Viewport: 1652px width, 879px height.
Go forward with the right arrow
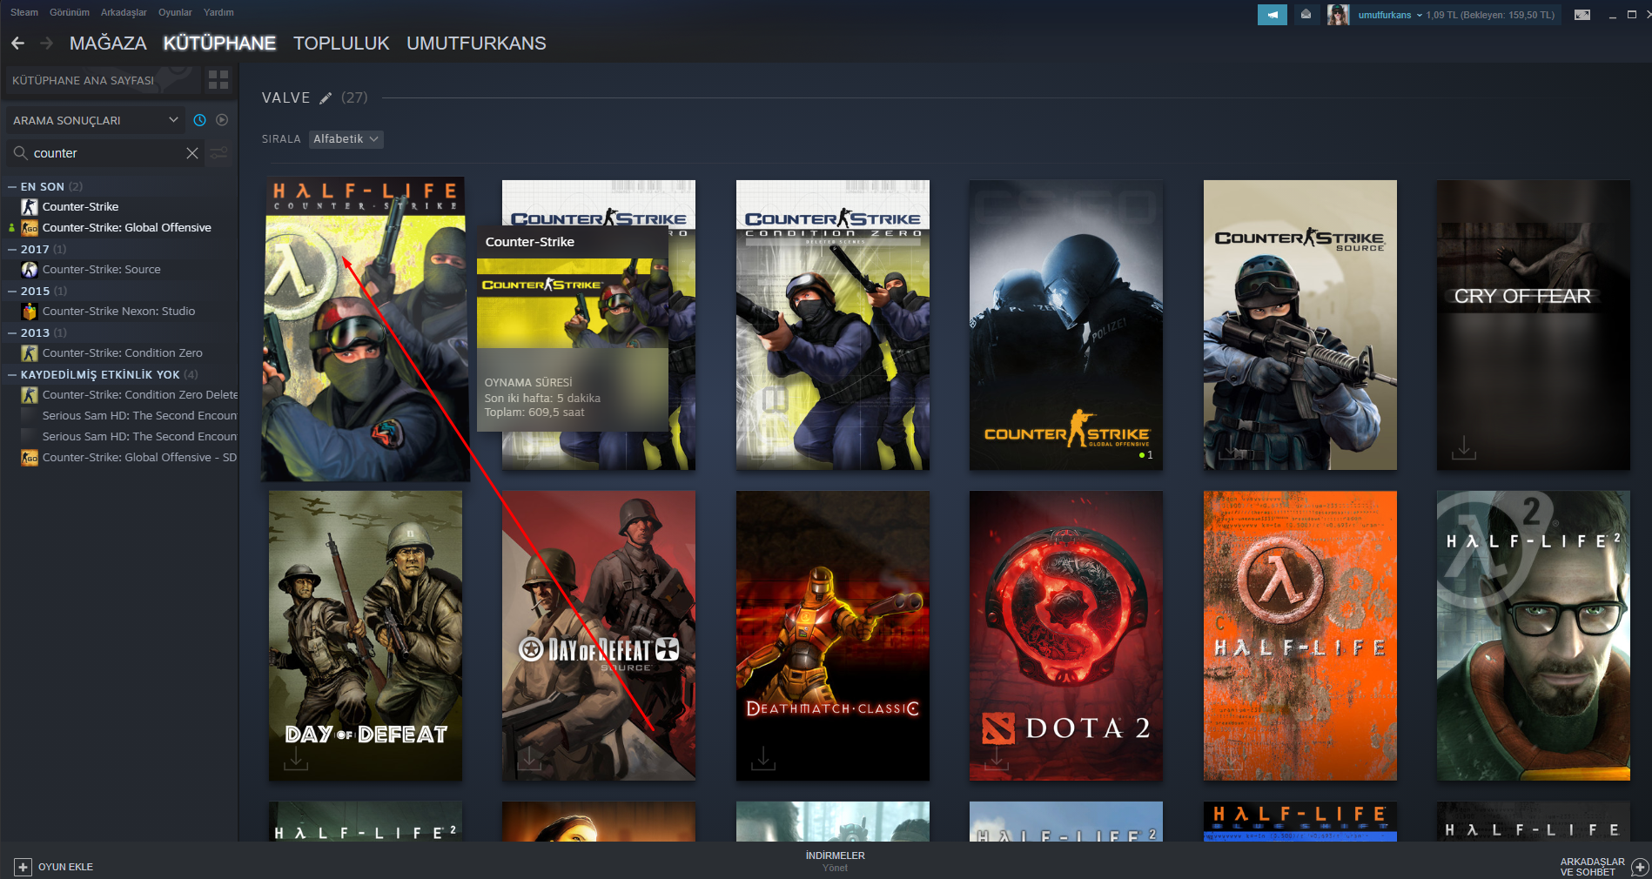pyautogui.click(x=47, y=44)
